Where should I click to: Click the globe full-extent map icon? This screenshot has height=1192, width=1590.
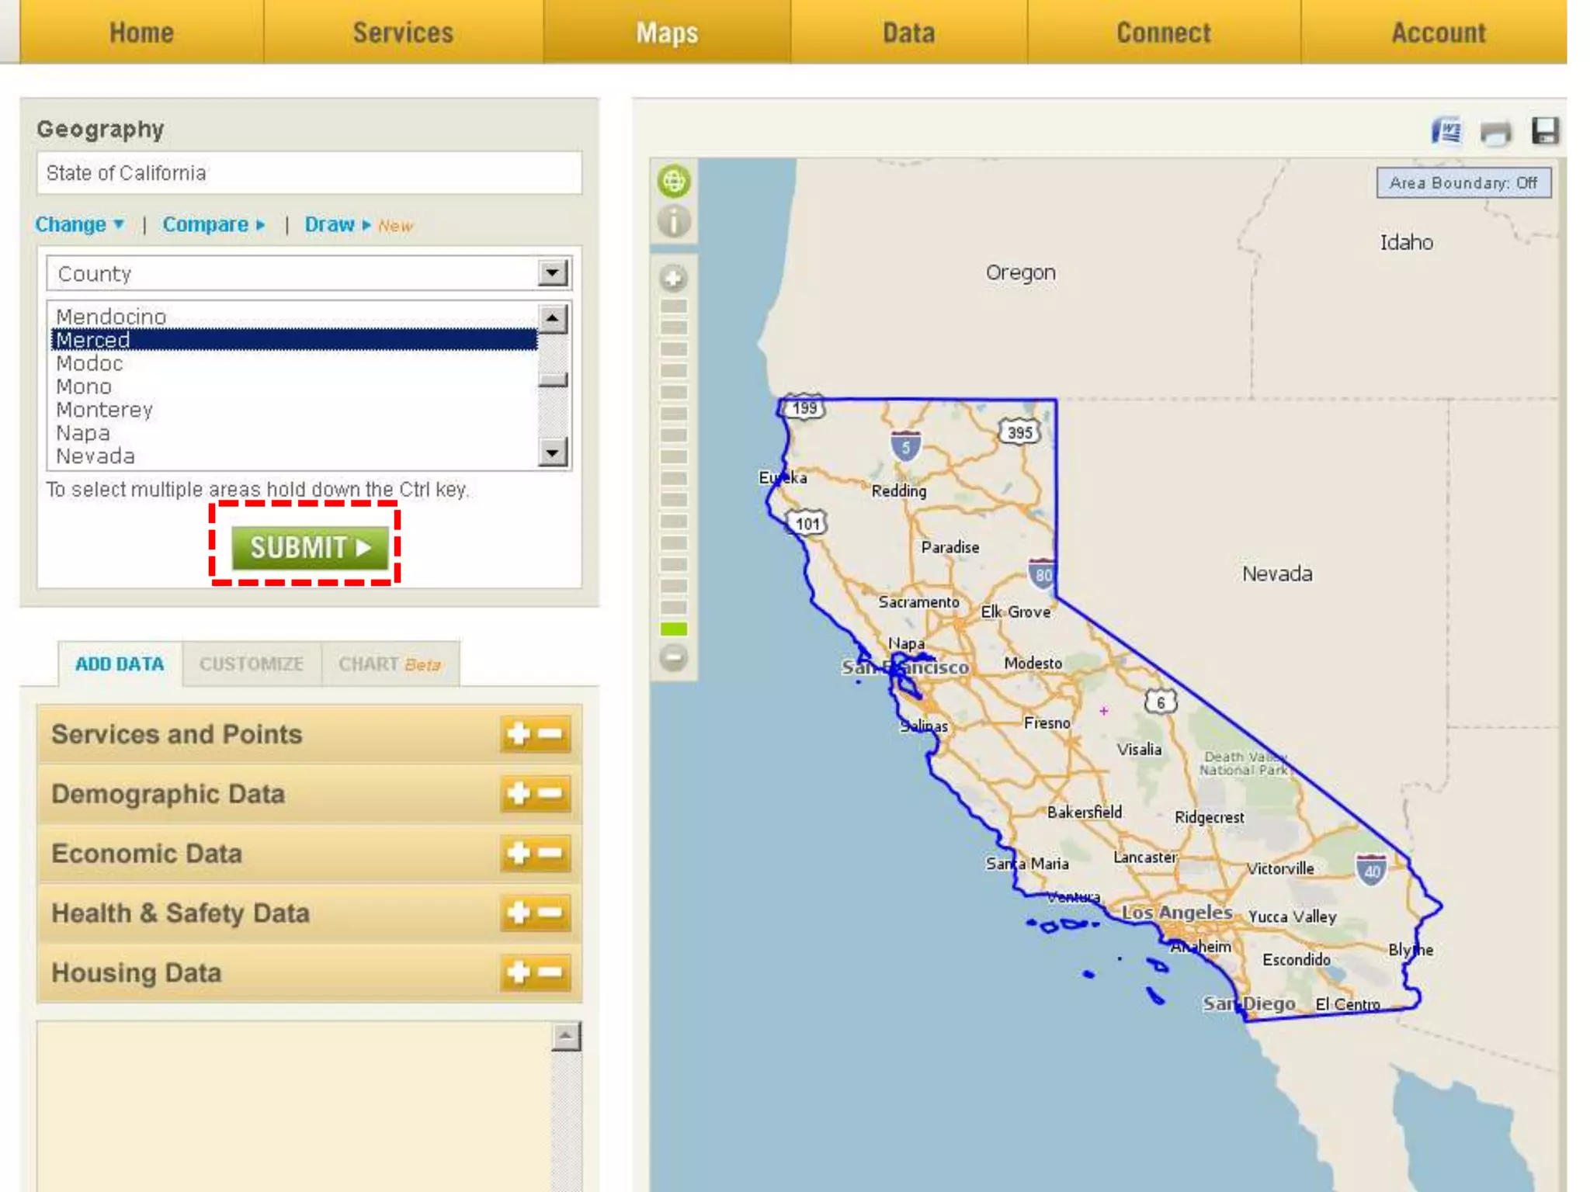click(x=674, y=182)
